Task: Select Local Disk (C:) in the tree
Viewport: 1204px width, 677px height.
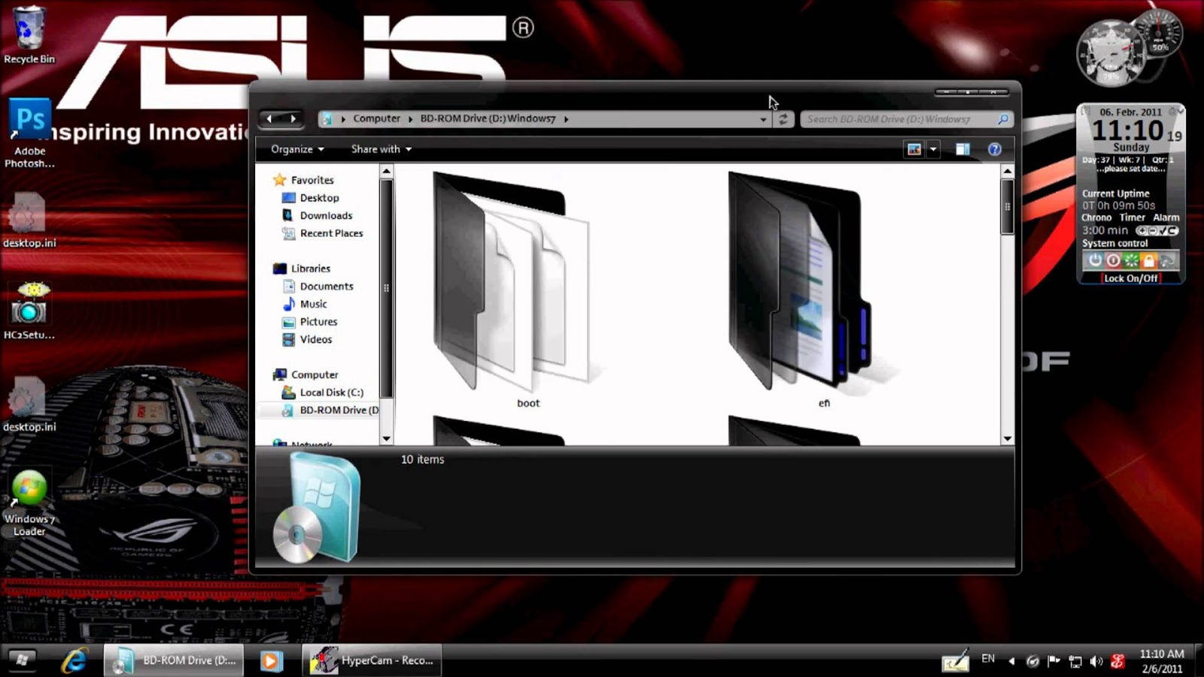Action: [x=331, y=392]
